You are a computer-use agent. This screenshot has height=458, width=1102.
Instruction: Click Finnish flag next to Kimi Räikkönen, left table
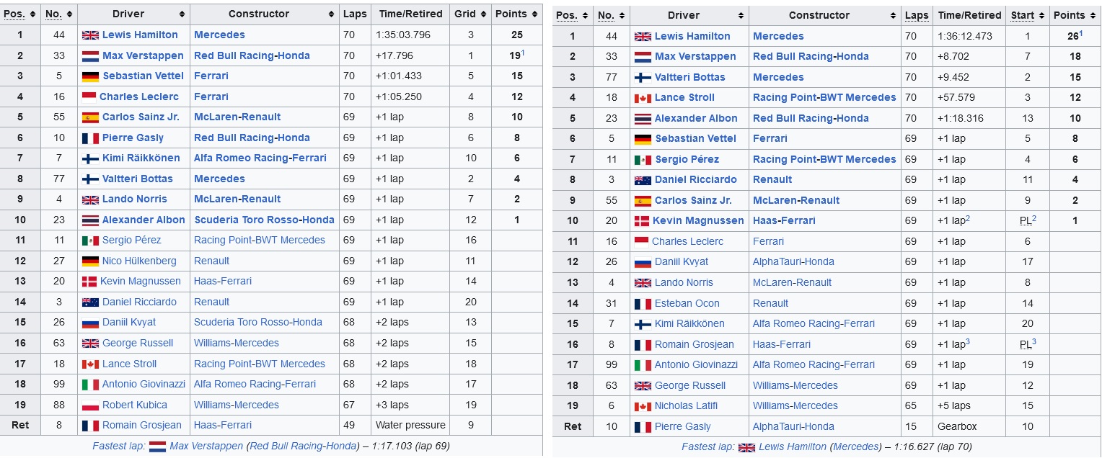pyautogui.click(x=90, y=158)
